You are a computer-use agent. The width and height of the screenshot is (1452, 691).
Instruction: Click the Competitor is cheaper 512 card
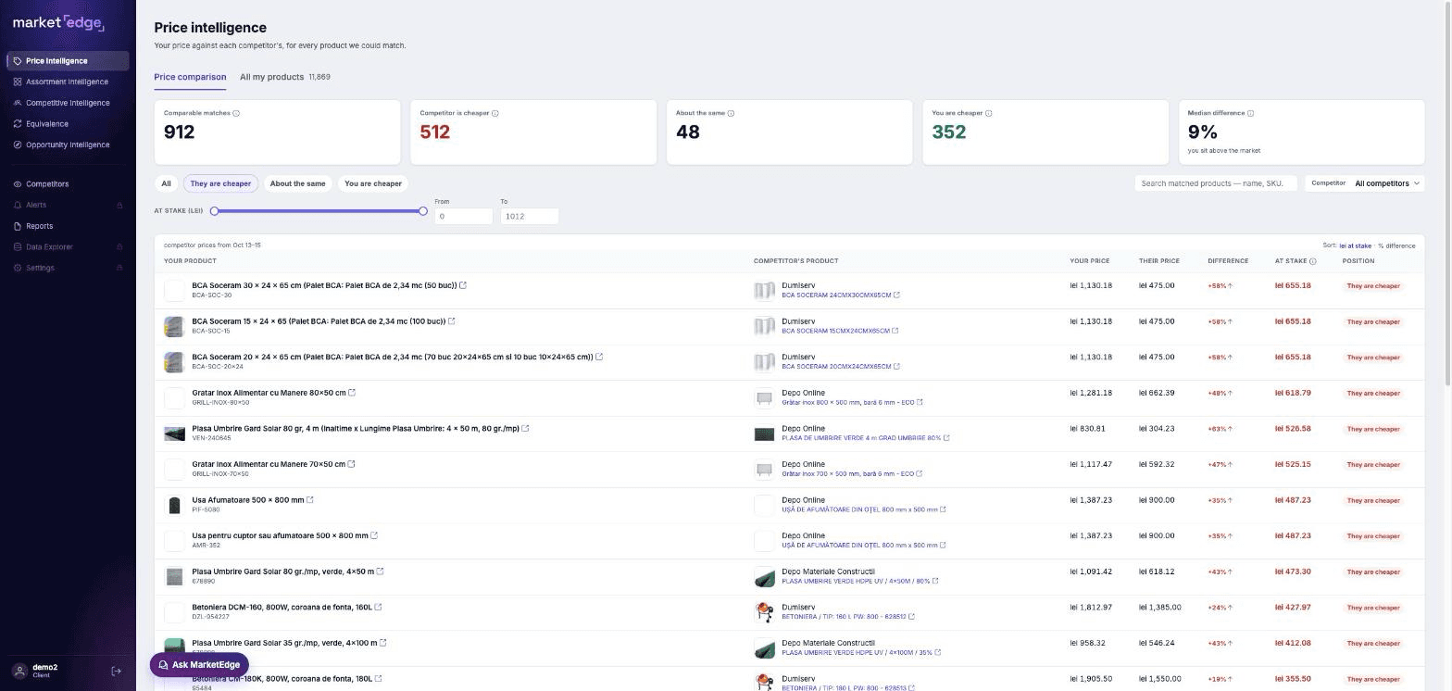click(533, 132)
